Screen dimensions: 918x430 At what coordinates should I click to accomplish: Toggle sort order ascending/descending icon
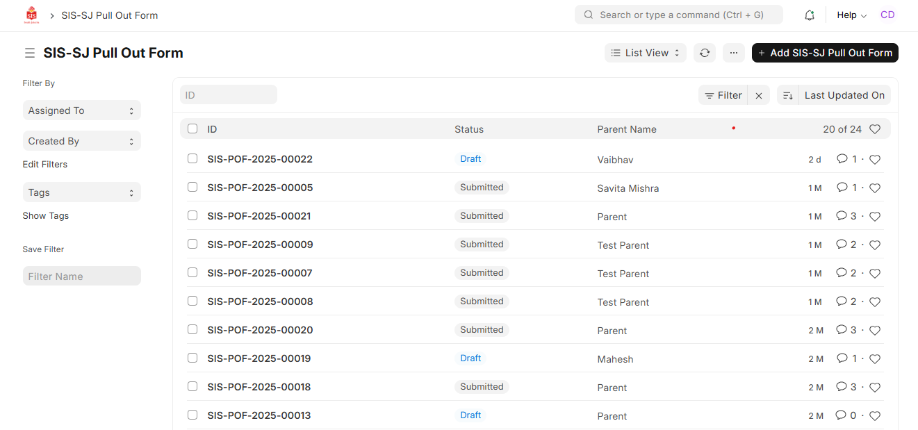tap(788, 96)
